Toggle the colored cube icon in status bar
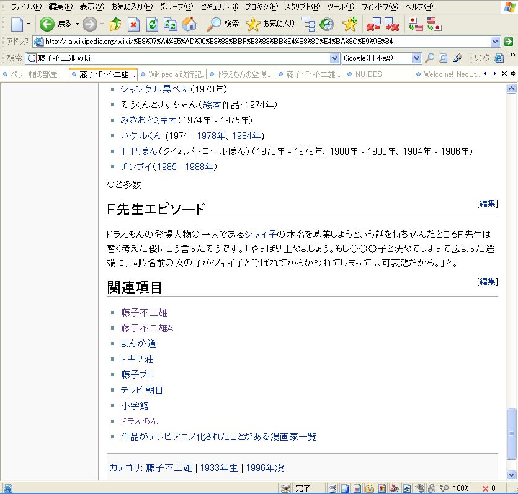This screenshot has height=494, width=518. [x=357, y=488]
